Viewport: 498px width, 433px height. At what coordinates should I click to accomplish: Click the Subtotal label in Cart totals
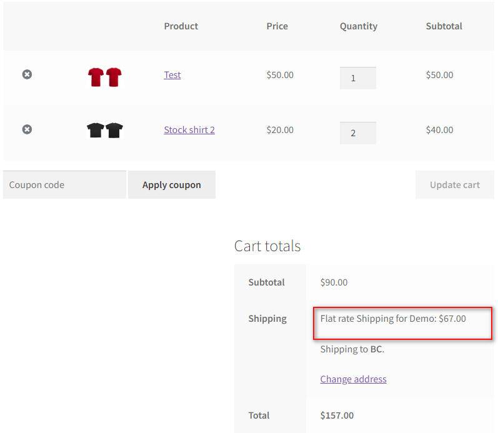tap(266, 282)
